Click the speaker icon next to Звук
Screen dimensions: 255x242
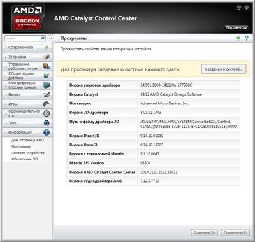click(x=47, y=123)
